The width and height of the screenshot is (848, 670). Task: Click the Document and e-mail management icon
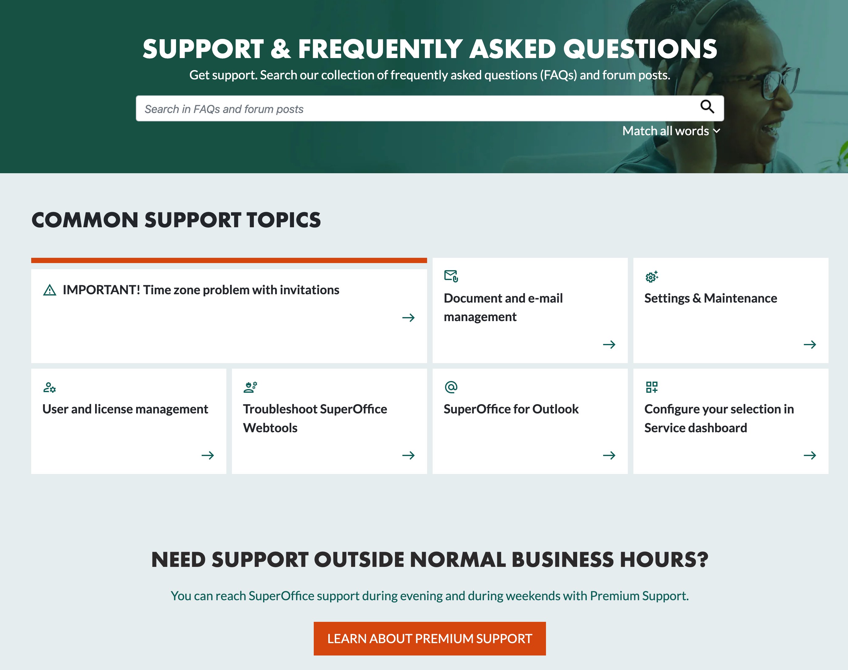click(x=451, y=276)
